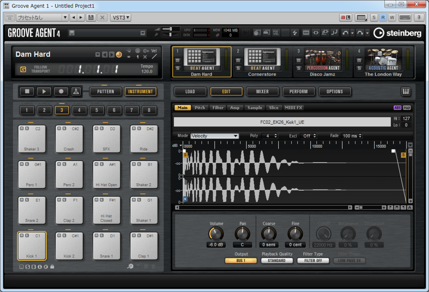The width and height of the screenshot is (429, 292).
Task: Solo the Snare 2 pad
Action: pyautogui.click(x=27, y=200)
